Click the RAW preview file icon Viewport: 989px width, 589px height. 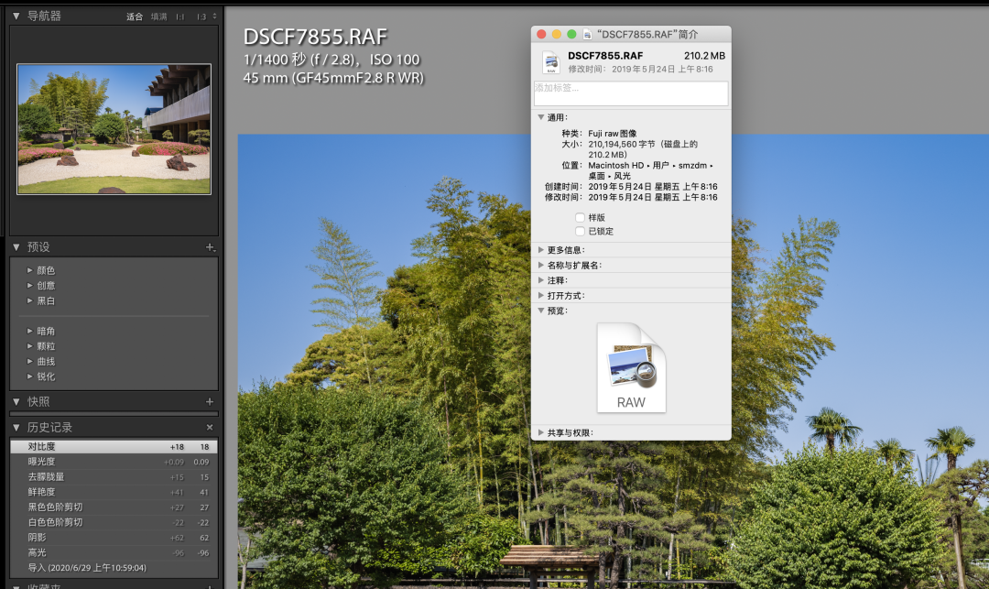[631, 367]
